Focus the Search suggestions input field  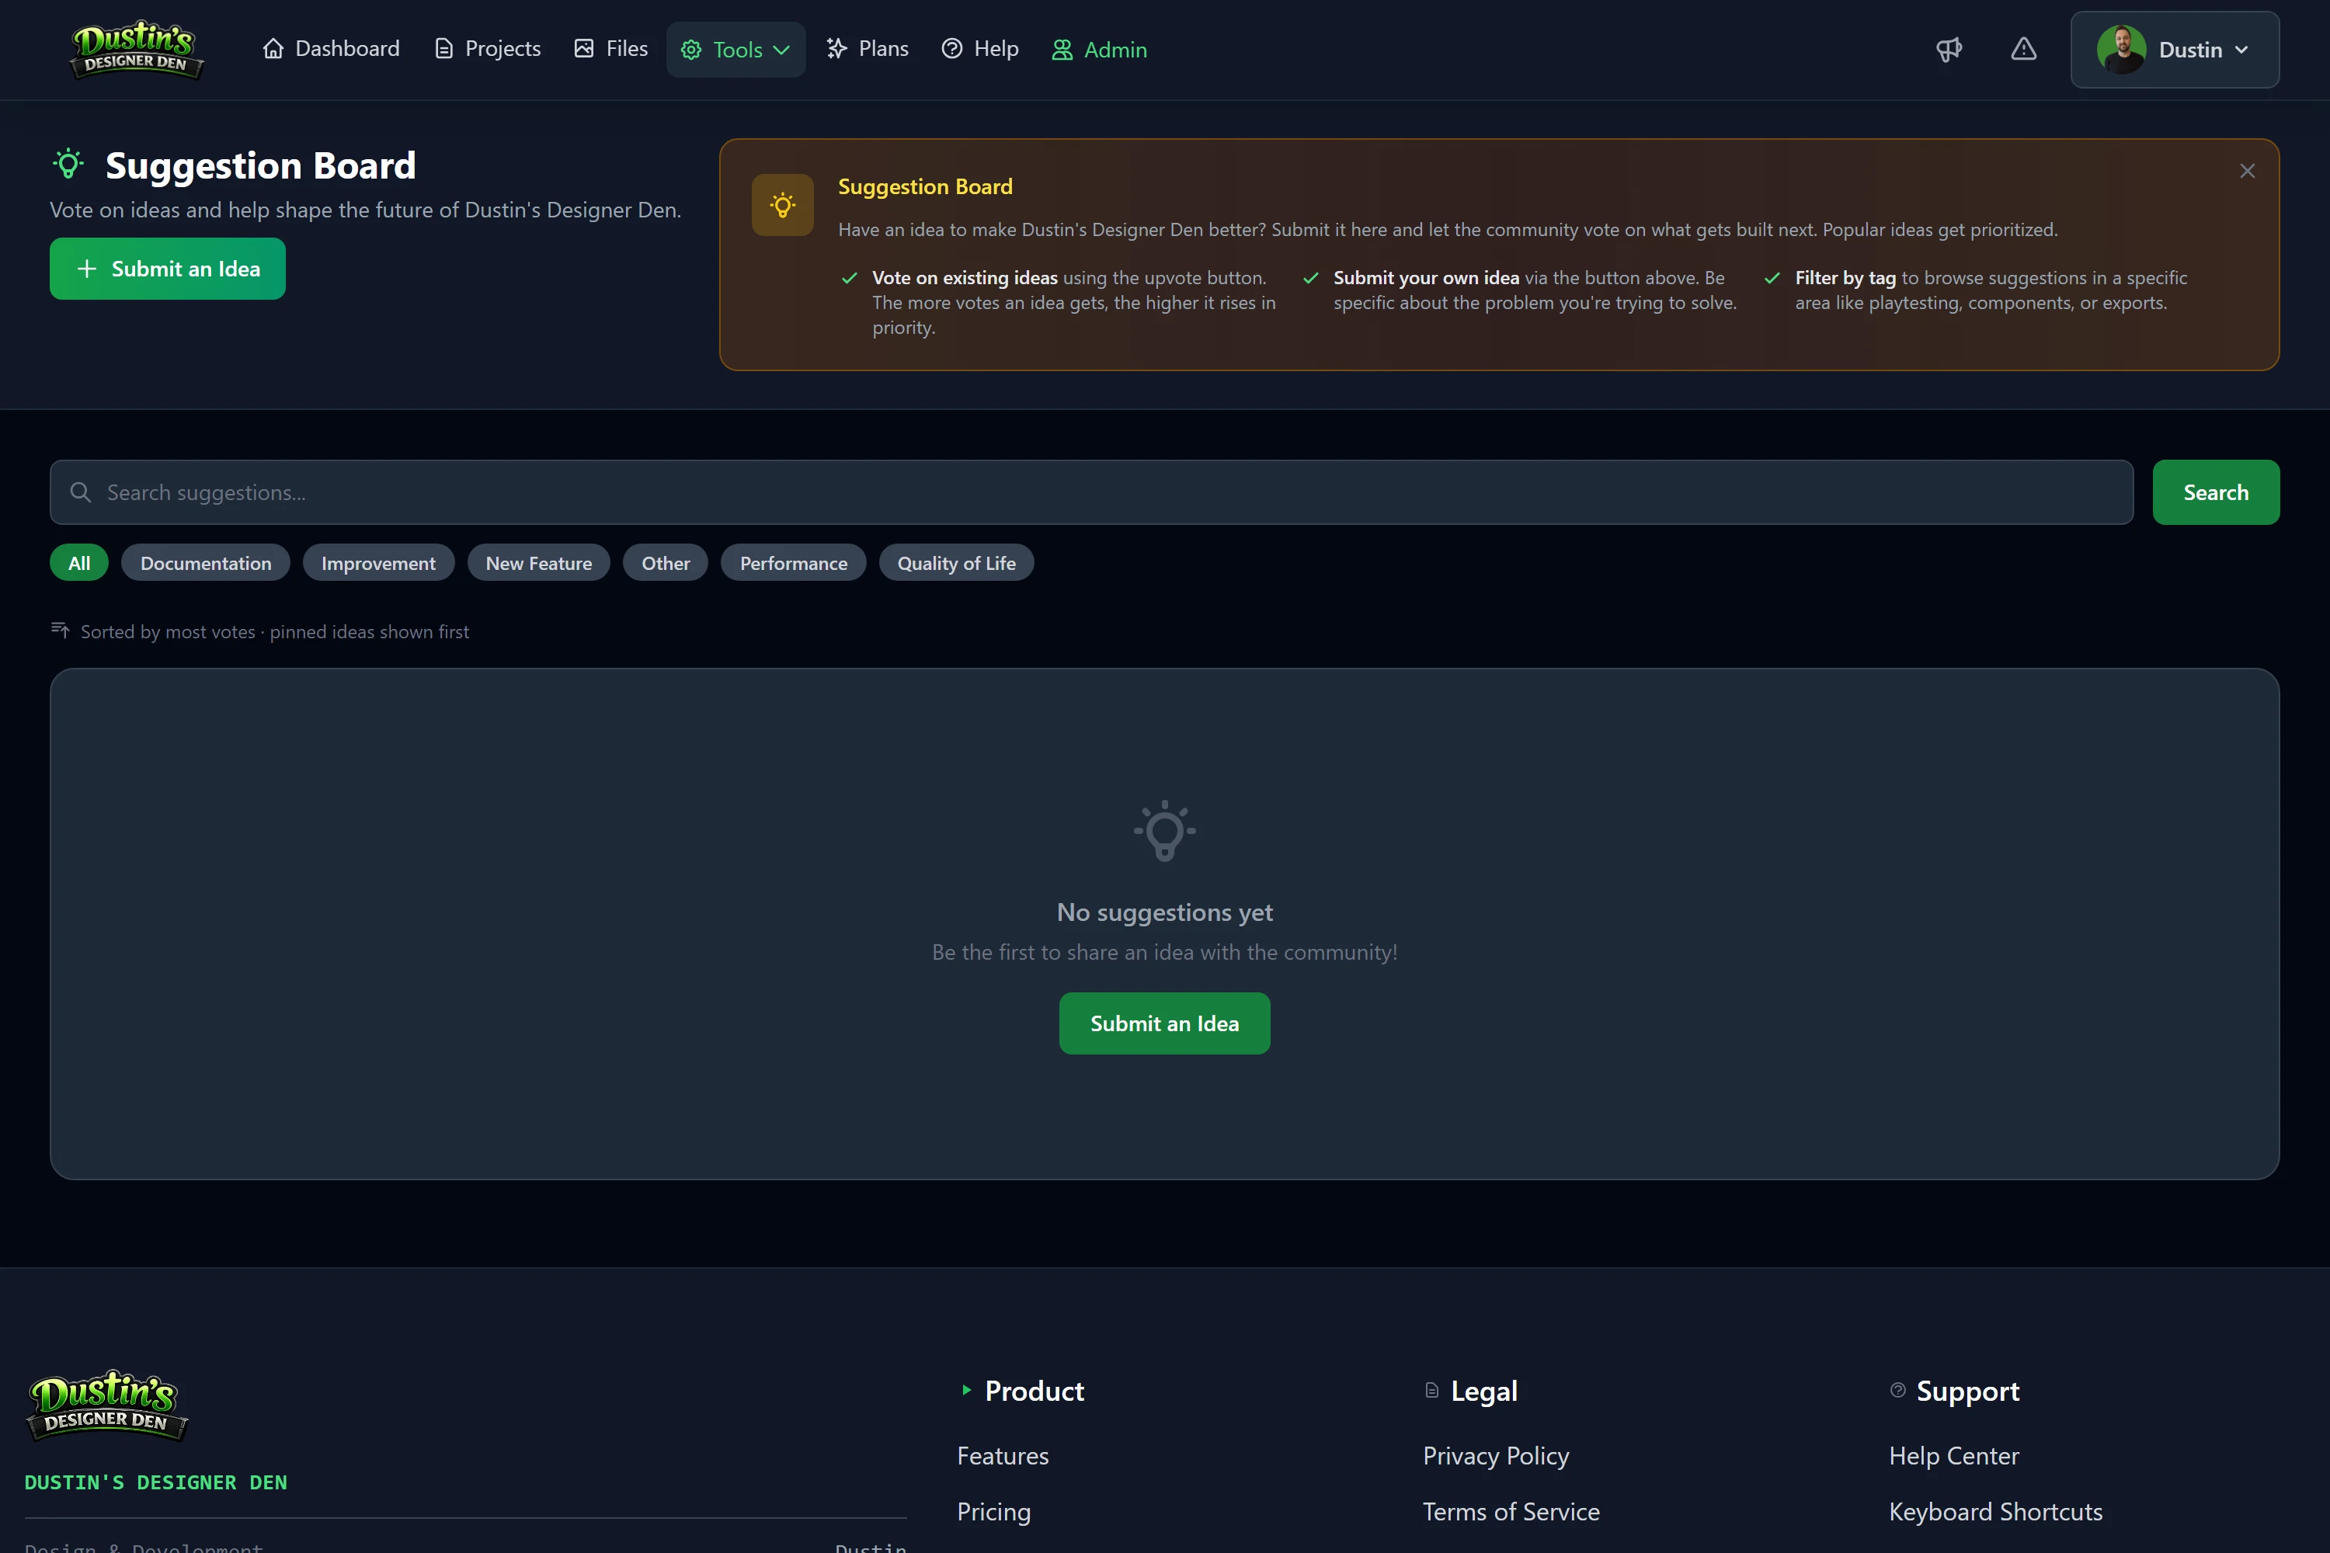pyautogui.click(x=1090, y=492)
